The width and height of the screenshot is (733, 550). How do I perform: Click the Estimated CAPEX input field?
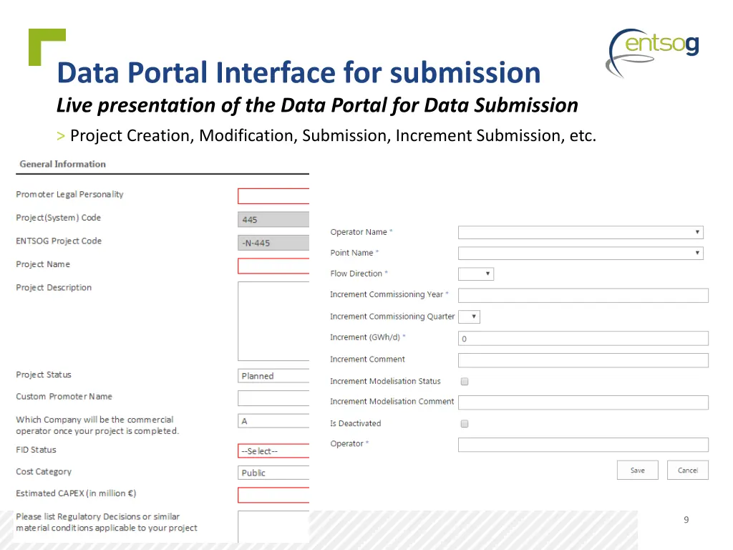point(273,495)
